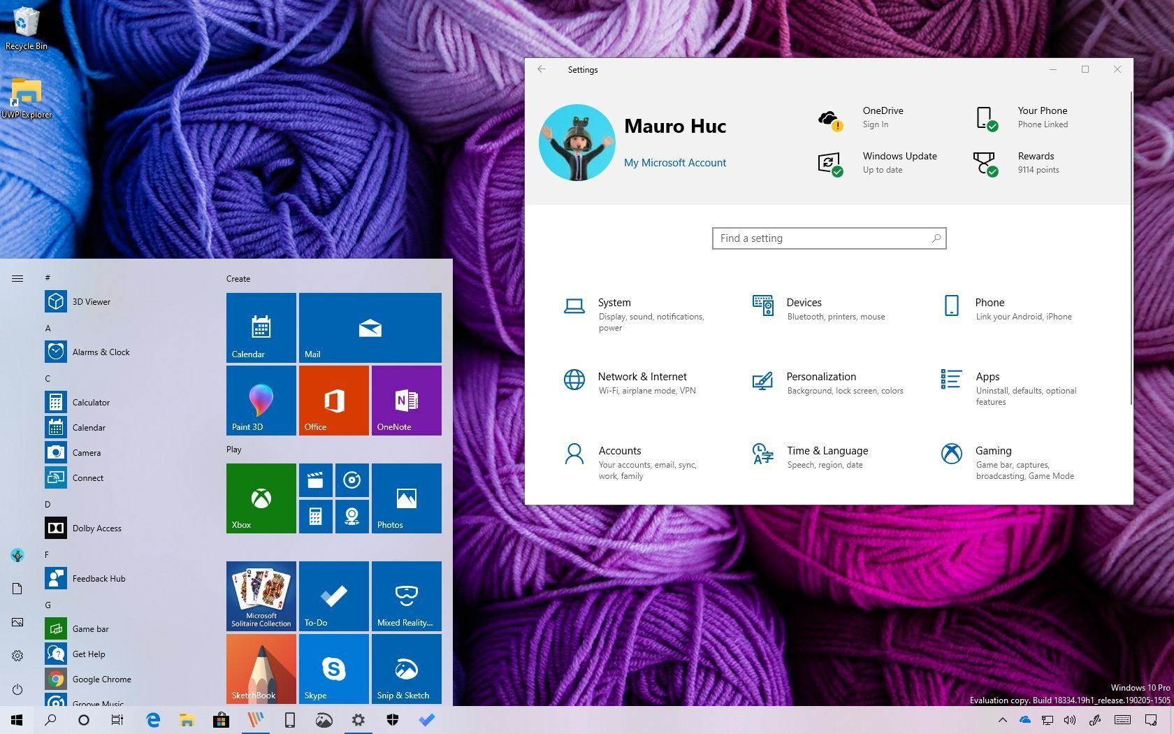The image size is (1174, 734).
Task: Launch Microsoft Solitaire Collection tile
Action: tap(261, 596)
